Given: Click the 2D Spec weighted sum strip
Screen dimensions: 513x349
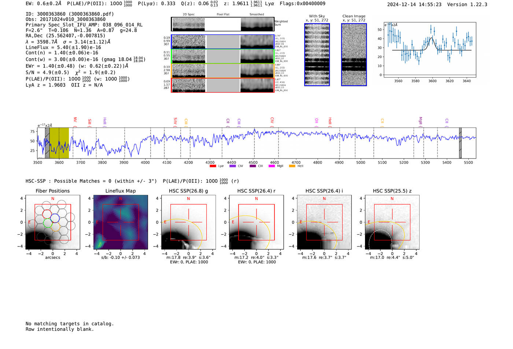Looking at the screenshot, I should (223, 24).
